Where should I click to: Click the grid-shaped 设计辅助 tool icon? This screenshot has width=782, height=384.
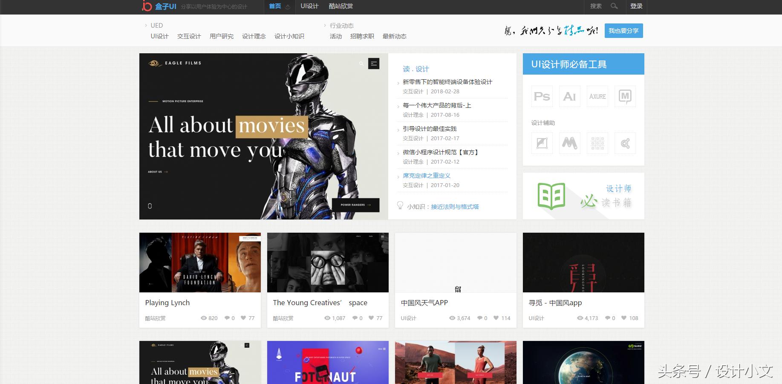[597, 143]
